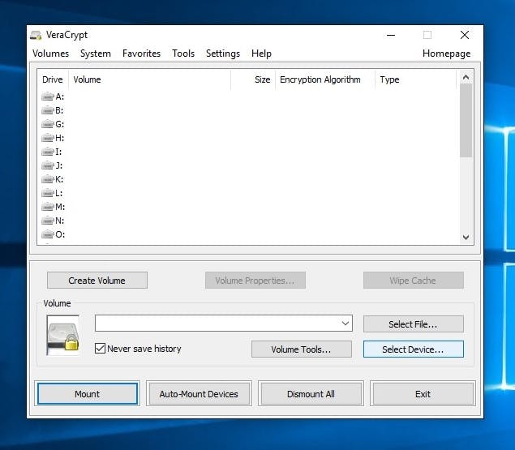
Task: Expand the volume path dropdown arrow
Action: click(x=345, y=324)
